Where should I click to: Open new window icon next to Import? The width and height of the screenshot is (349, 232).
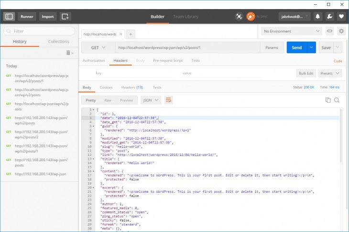coord(65,16)
